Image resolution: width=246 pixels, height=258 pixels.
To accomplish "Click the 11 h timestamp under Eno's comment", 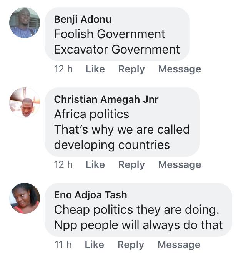I will [63, 245].
